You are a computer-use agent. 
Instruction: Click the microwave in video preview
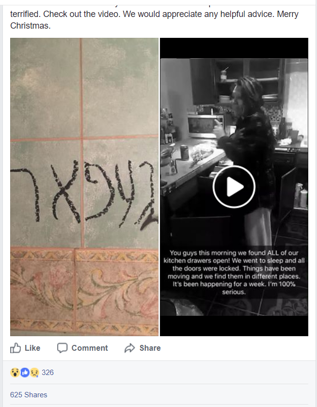pyautogui.click(x=205, y=126)
